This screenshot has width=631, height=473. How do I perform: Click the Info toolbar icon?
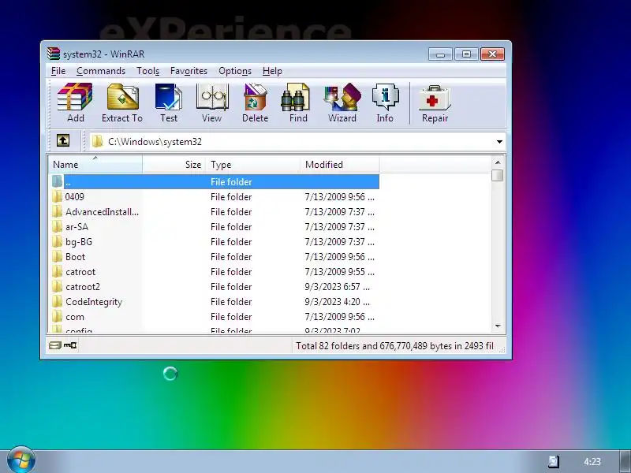point(385,97)
